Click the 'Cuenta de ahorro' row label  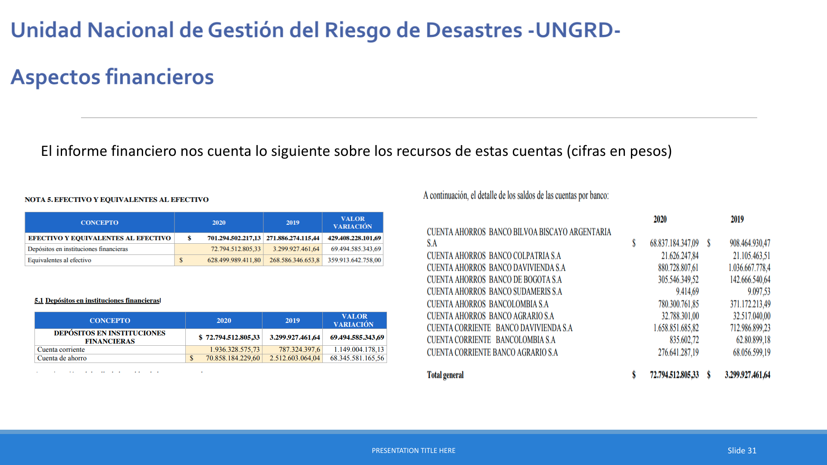click(x=62, y=358)
